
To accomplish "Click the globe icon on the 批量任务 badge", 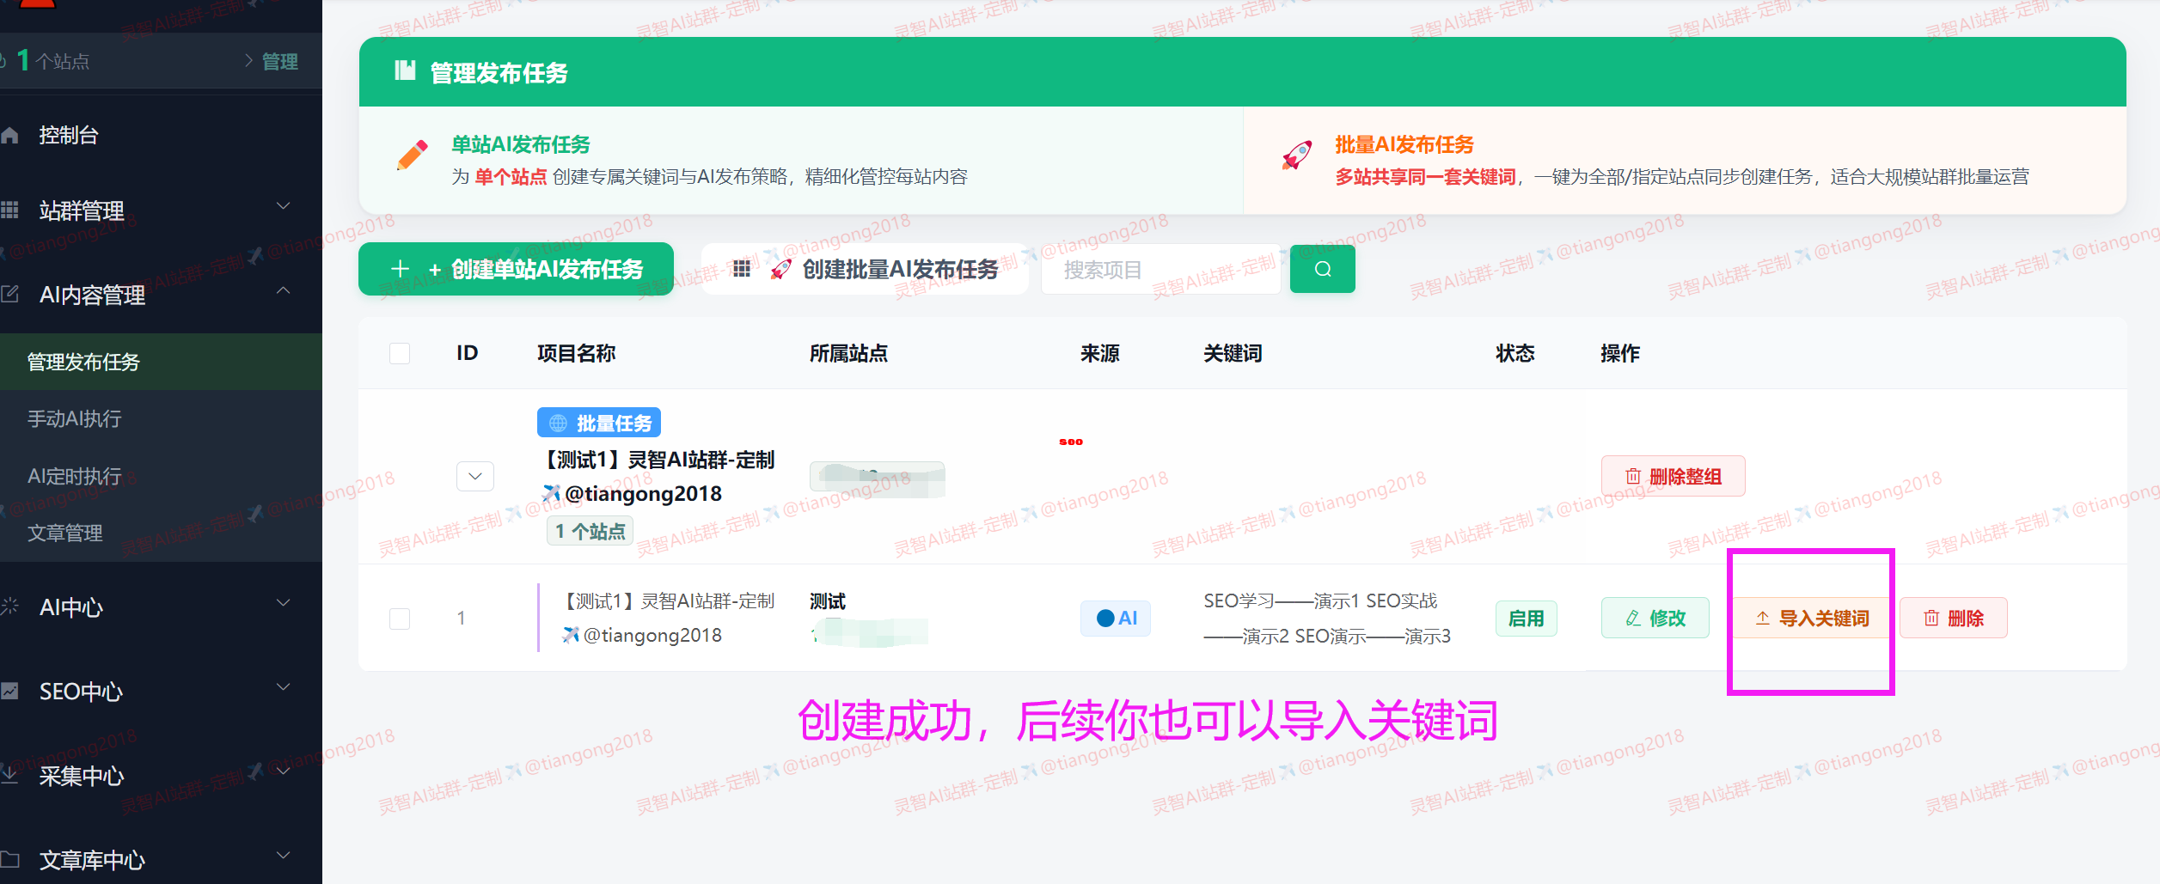I will coord(557,422).
